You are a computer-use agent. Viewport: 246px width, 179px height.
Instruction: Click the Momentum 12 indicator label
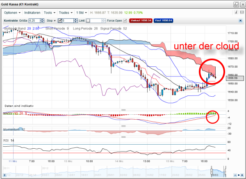[x=14, y=129]
